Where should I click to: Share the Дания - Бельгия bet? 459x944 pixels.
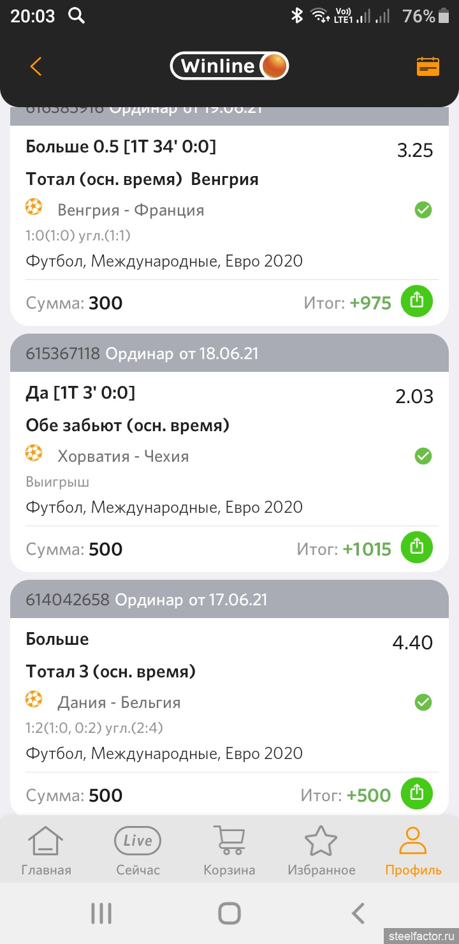pyautogui.click(x=416, y=793)
